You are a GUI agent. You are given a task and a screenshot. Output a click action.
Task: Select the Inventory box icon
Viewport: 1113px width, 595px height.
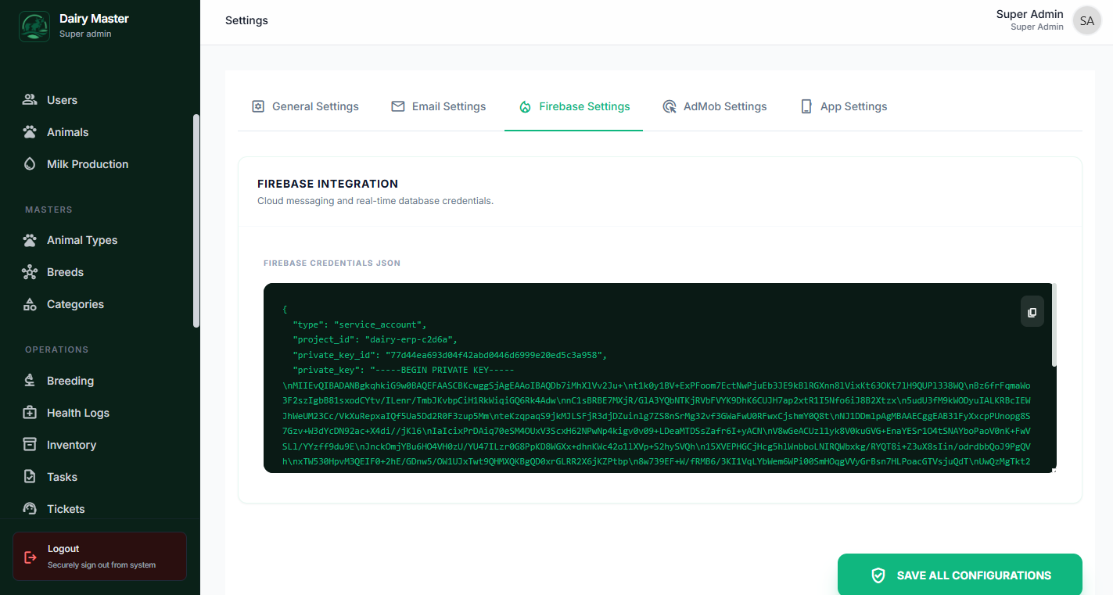point(30,445)
